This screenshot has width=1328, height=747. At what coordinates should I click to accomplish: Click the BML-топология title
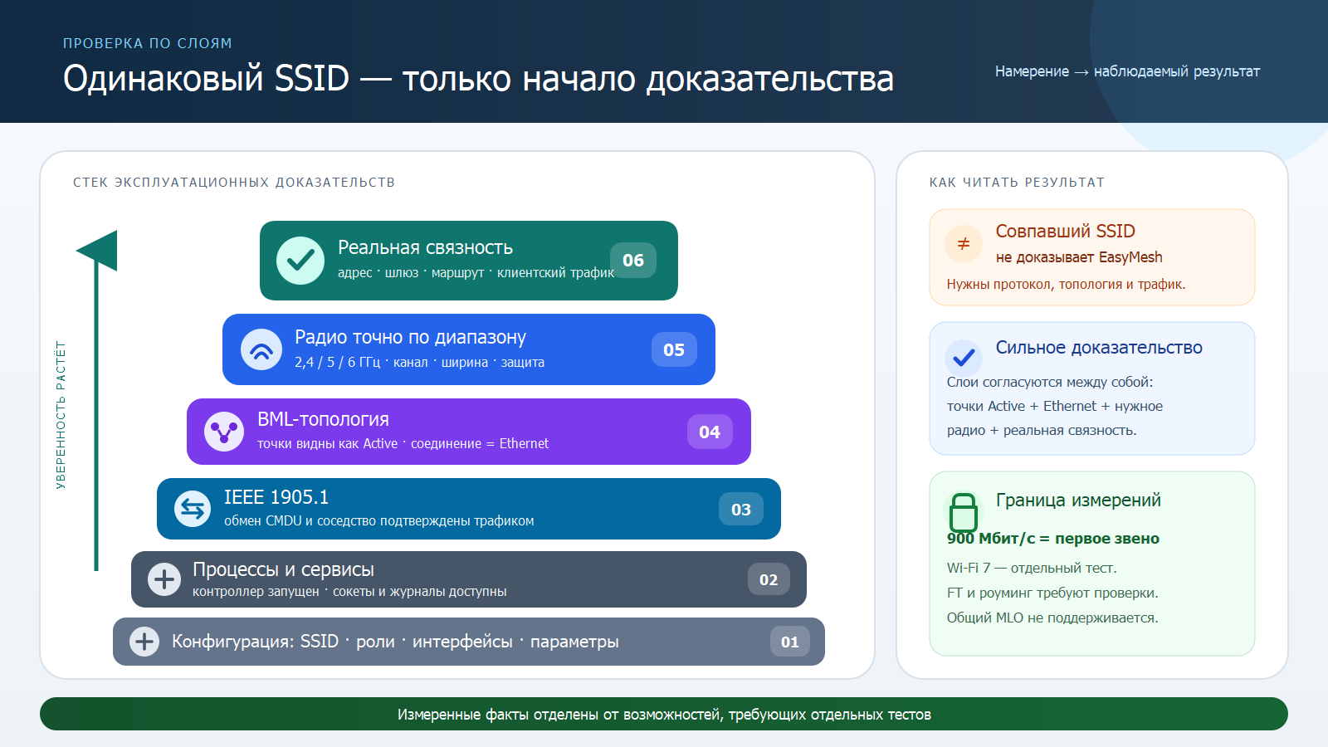(323, 419)
